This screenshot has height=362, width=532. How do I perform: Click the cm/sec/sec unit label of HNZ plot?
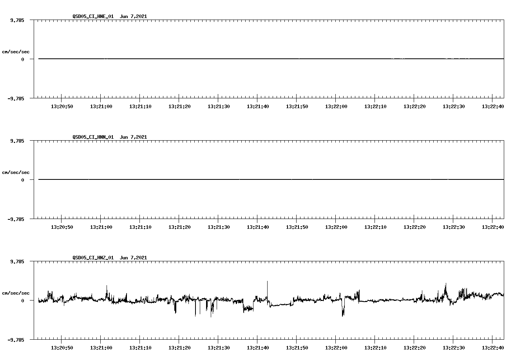pyautogui.click(x=16, y=293)
